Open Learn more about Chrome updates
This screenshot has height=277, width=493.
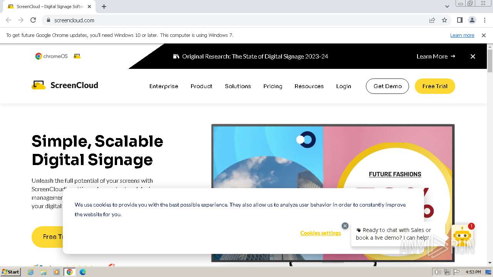tap(462, 35)
